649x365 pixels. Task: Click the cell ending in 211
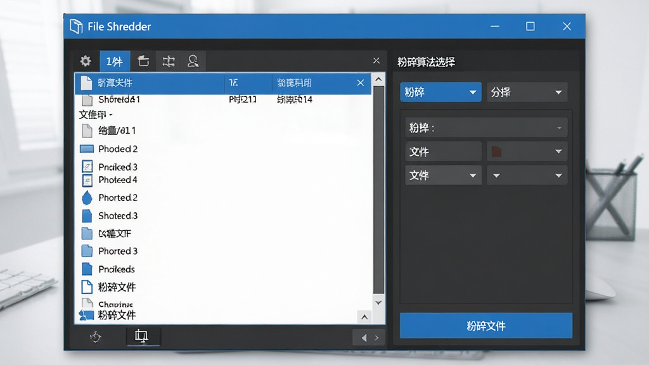point(243,99)
